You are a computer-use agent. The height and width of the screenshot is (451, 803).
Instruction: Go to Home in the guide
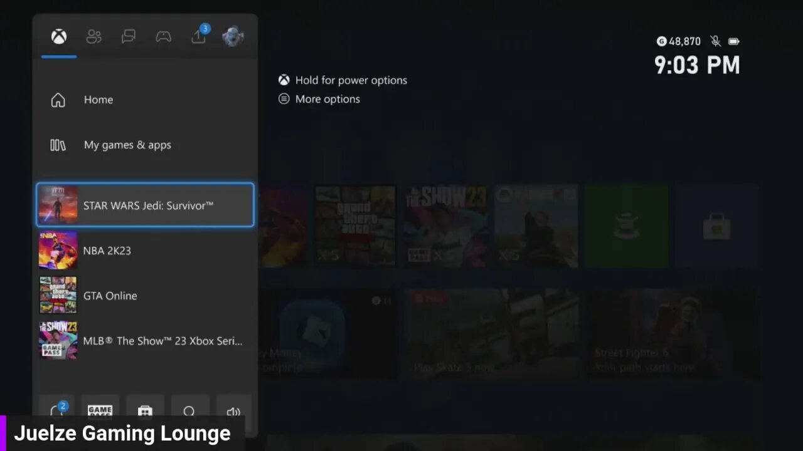coord(145,100)
